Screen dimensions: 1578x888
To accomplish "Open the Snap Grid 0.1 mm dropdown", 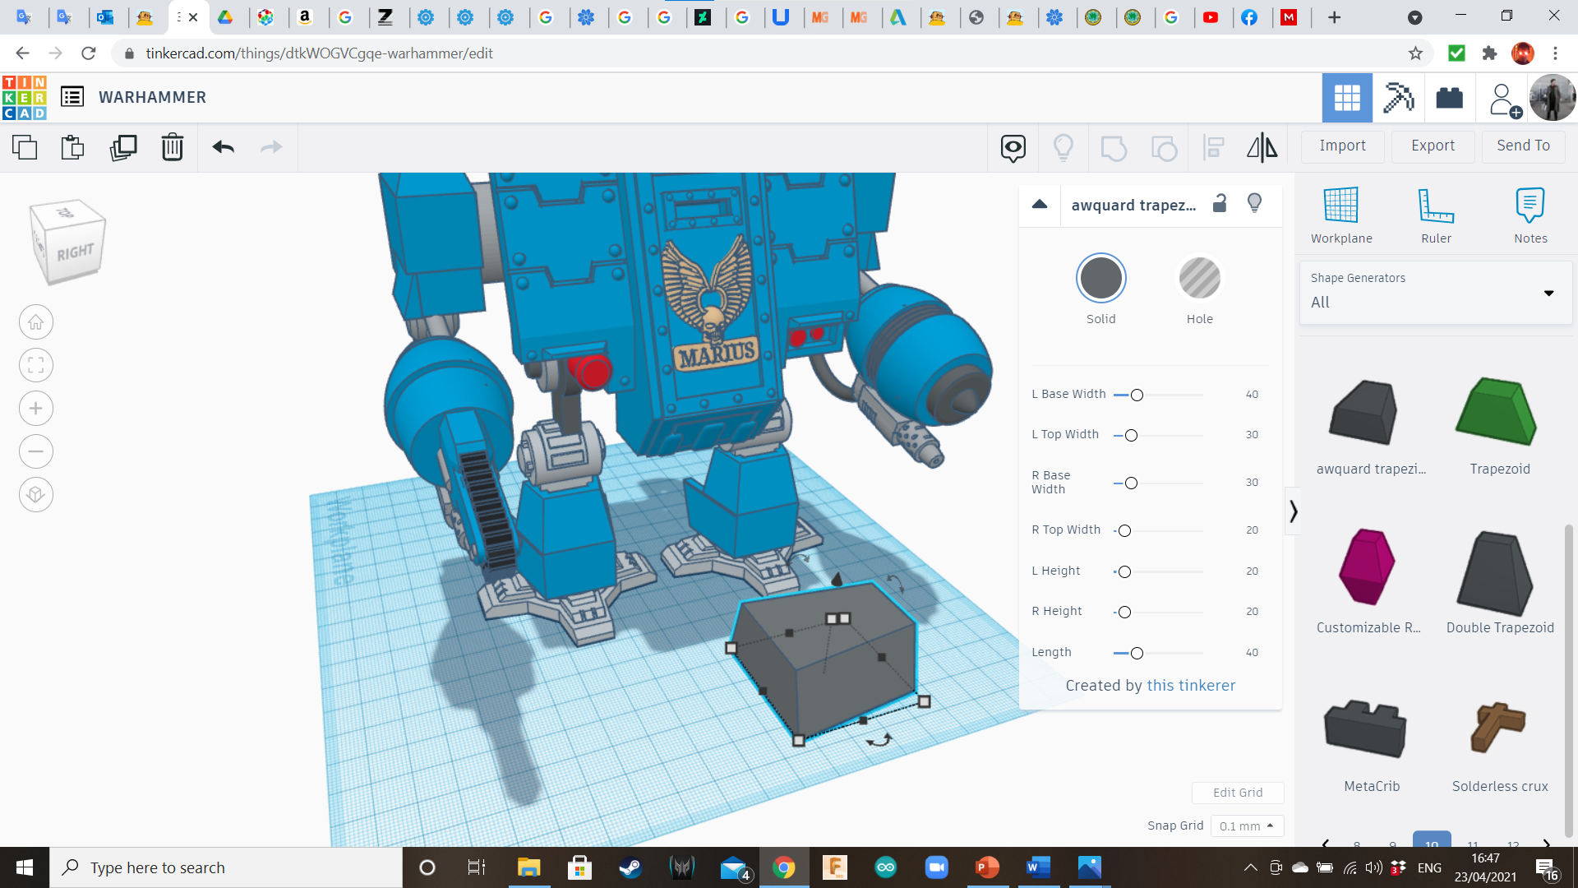I will coord(1247,826).
